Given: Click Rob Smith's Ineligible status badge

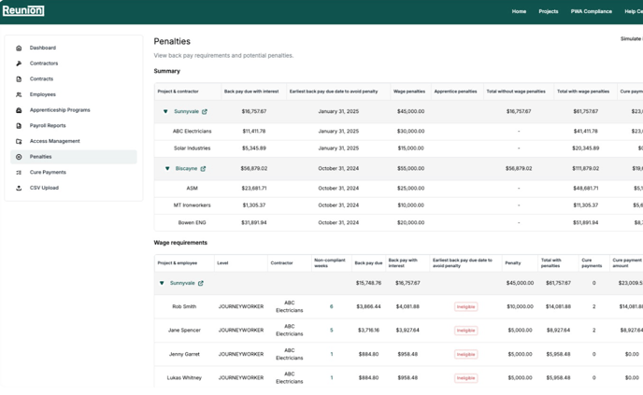Looking at the screenshot, I should [x=465, y=306].
